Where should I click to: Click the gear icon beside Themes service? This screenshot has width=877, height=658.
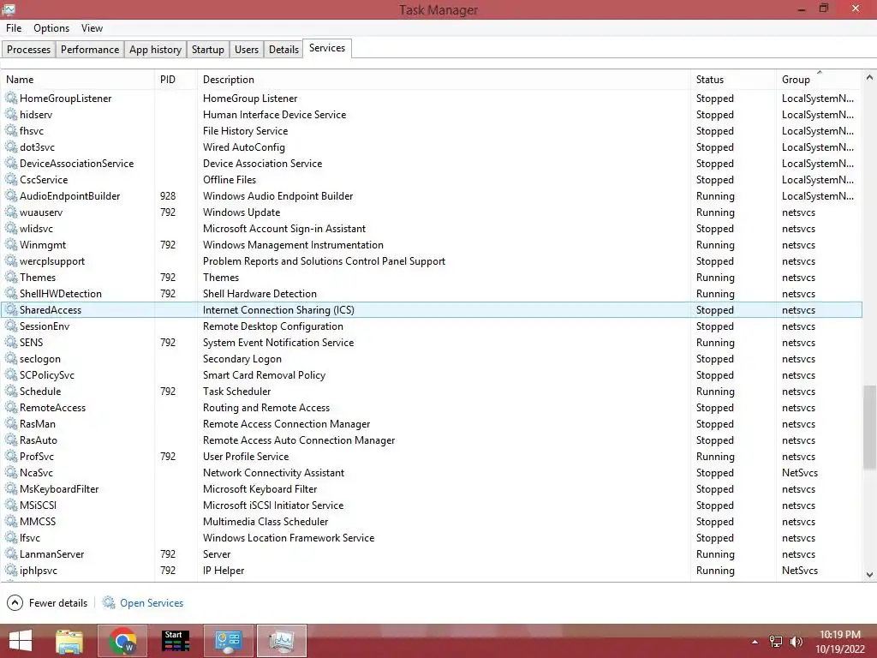point(11,277)
